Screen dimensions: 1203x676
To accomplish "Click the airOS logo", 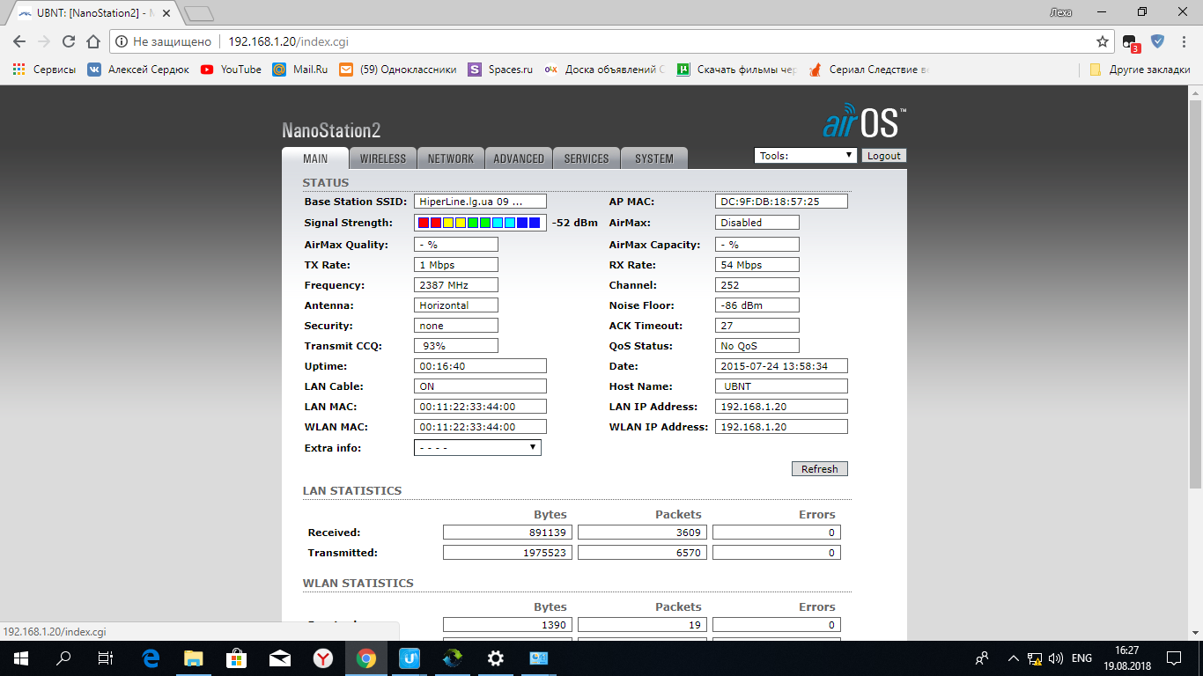I will [x=864, y=121].
